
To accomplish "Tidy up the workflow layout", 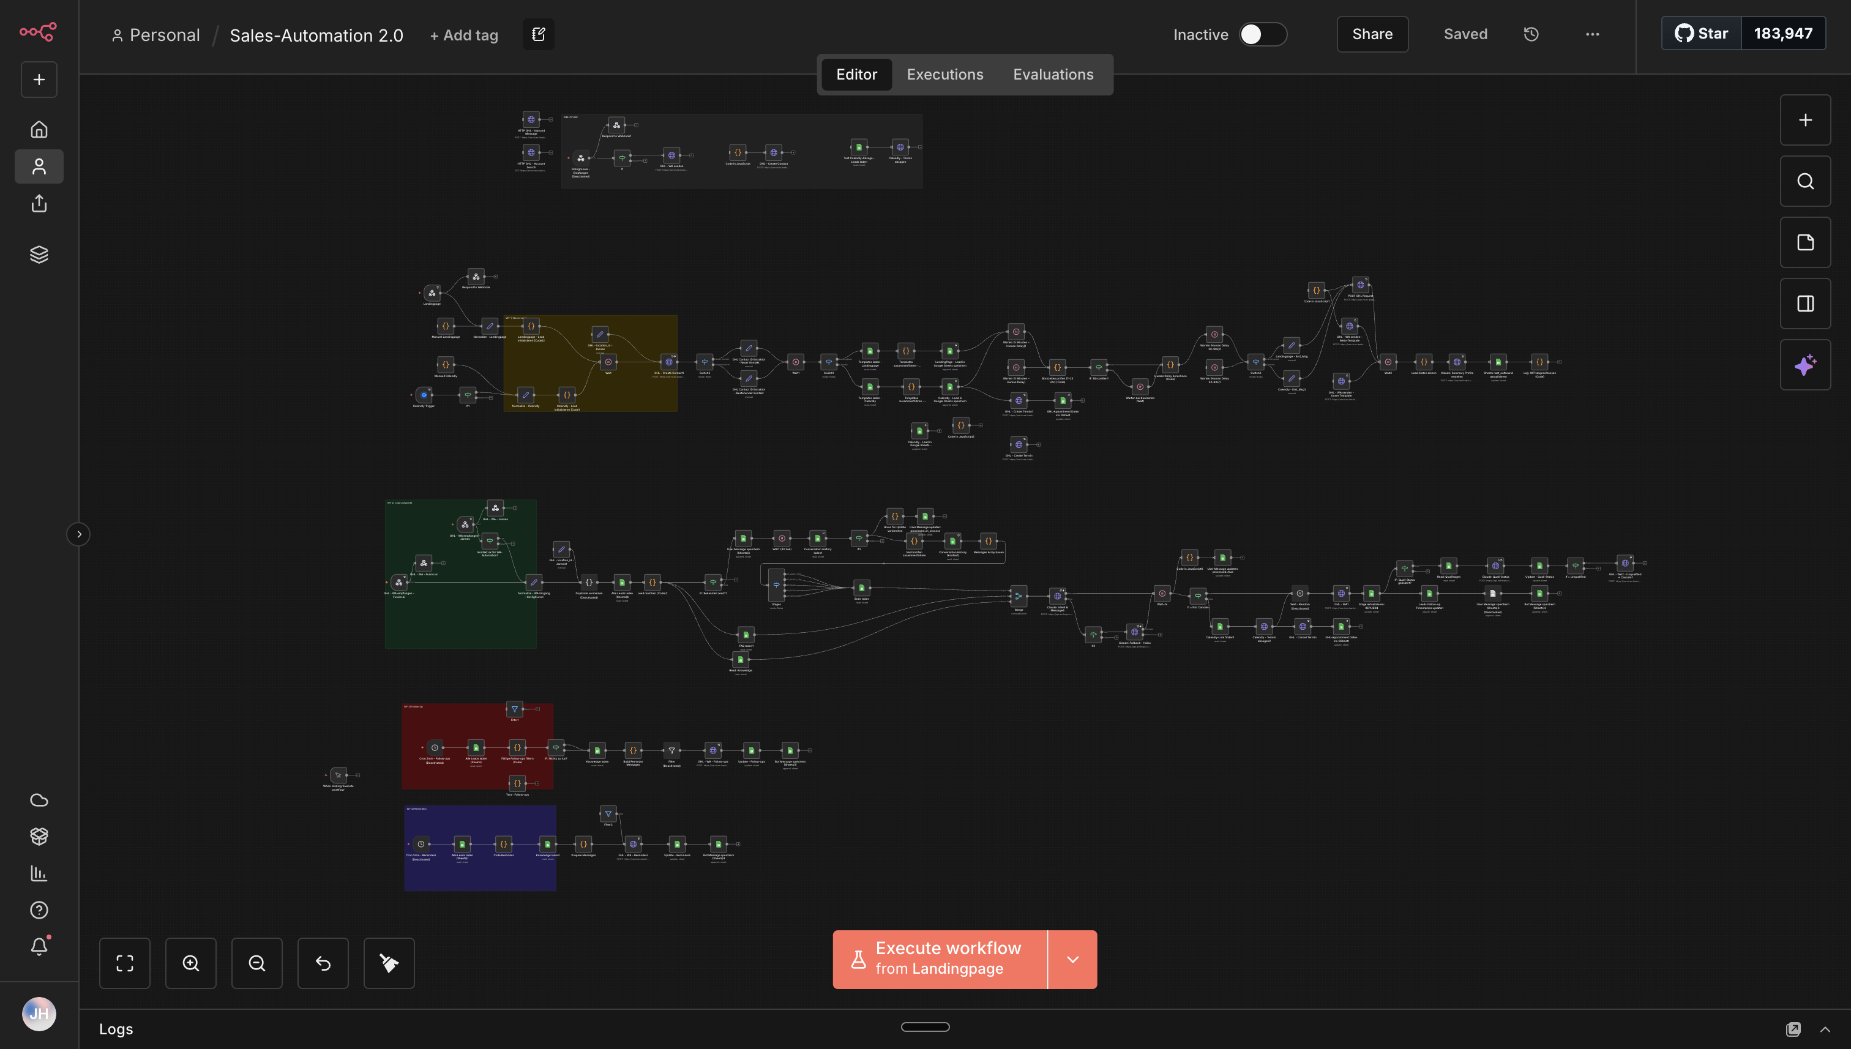I will (x=389, y=963).
